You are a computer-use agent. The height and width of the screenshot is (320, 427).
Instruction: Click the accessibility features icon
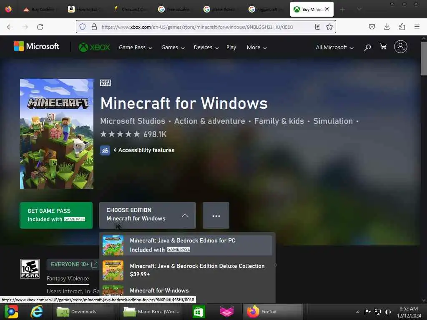pyautogui.click(x=105, y=150)
